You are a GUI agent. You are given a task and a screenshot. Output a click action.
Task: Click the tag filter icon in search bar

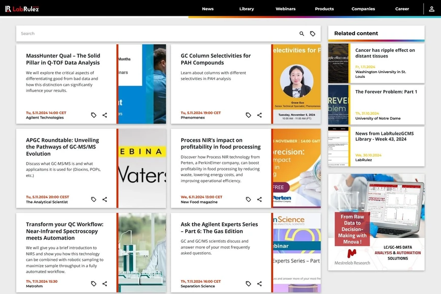tap(312, 34)
